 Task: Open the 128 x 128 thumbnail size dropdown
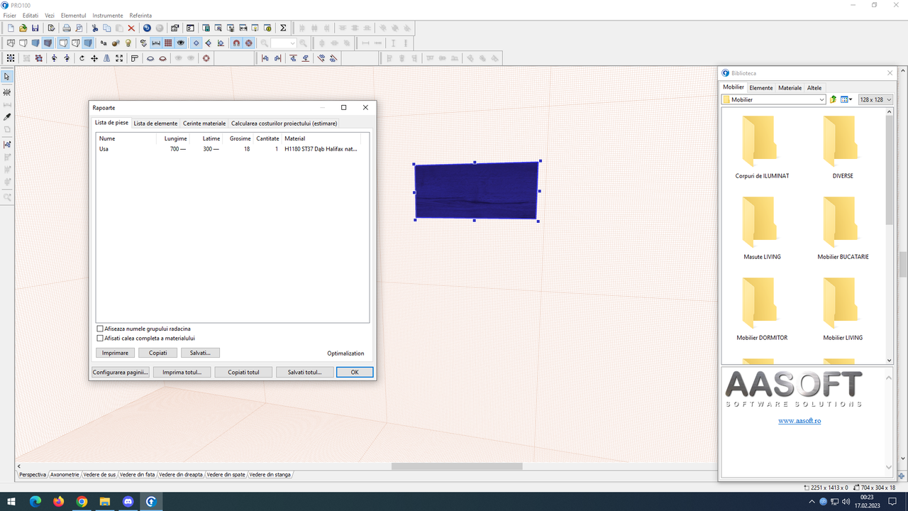(x=875, y=100)
